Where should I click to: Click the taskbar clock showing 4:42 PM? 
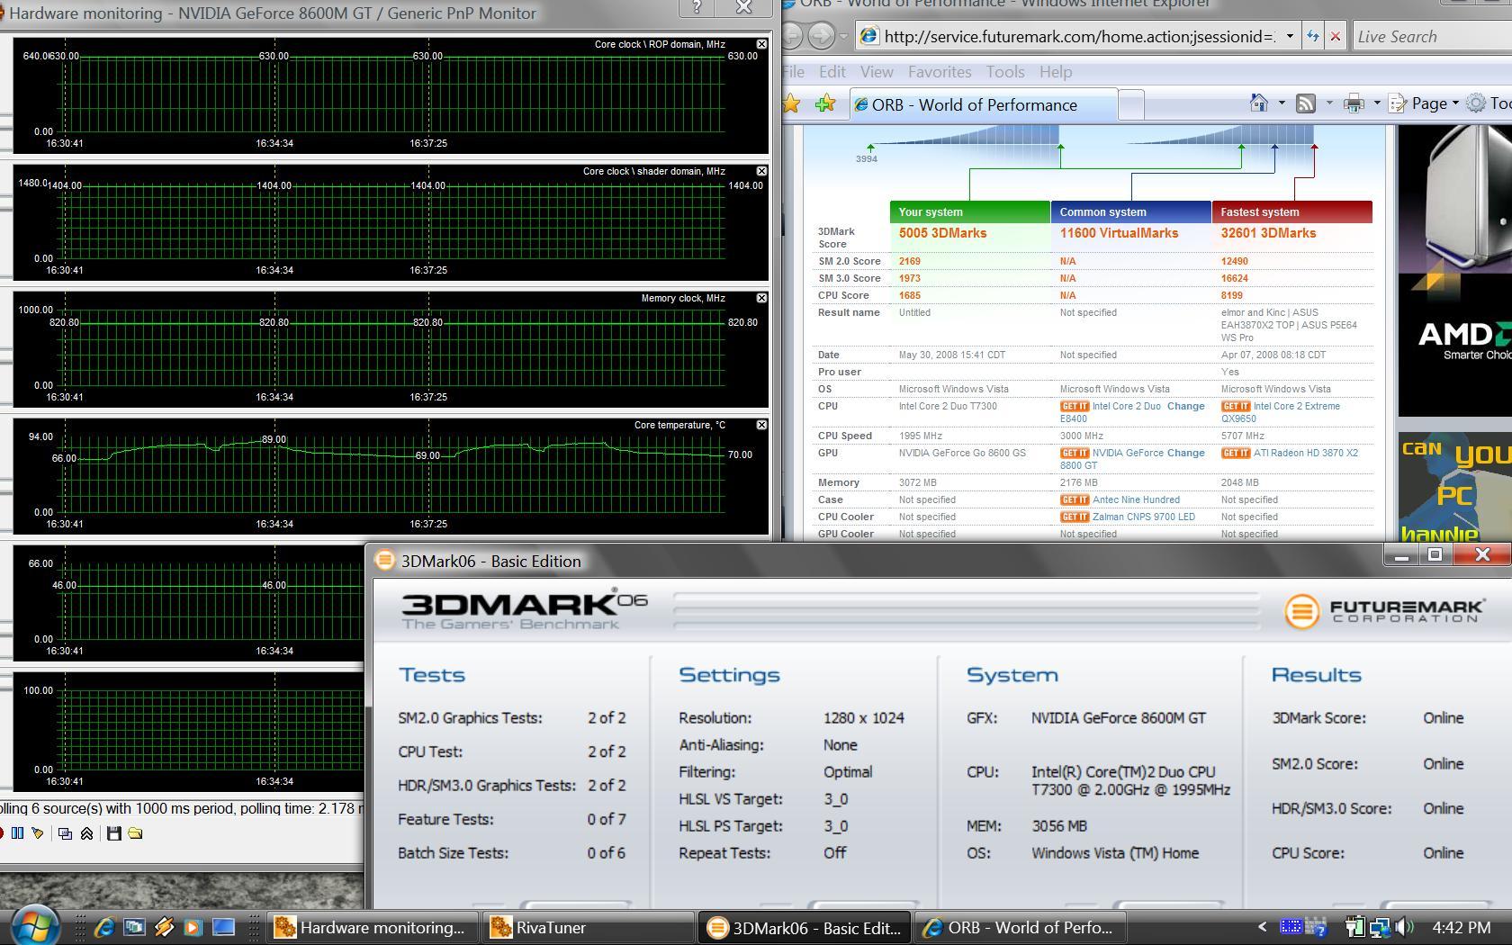[1460, 927]
